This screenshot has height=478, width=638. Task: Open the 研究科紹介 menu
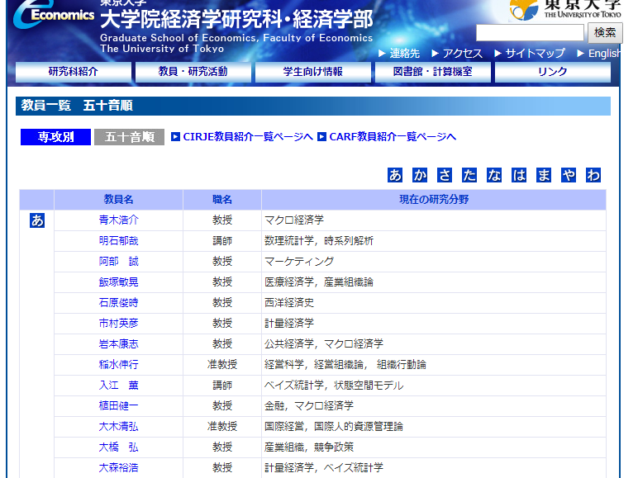pos(74,72)
